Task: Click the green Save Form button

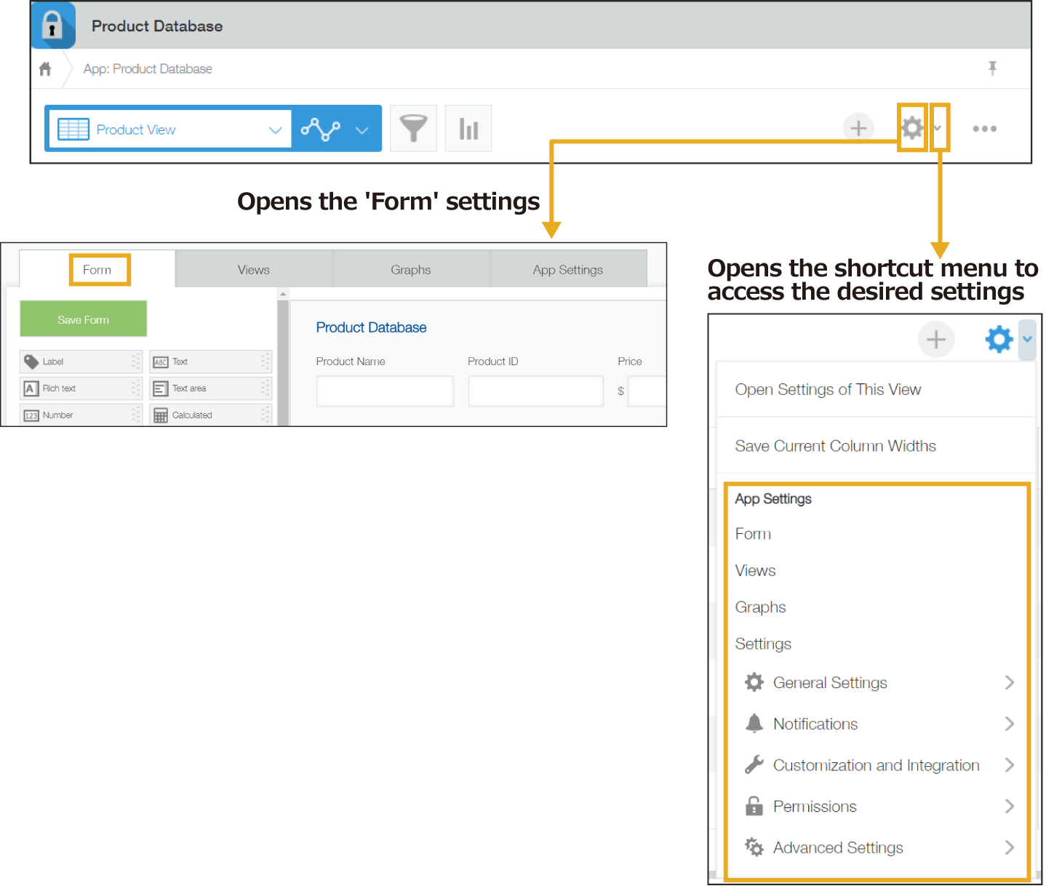Action: 84,319
